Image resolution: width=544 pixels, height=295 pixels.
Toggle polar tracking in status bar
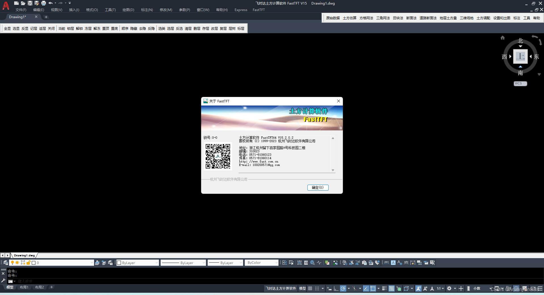coord(343,288)
